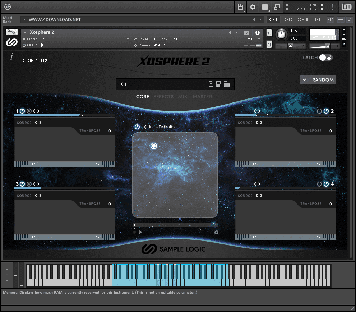Open the Purge dropdown menu
The width and height of the screenshot is (356, 312).
coord(259,39)
